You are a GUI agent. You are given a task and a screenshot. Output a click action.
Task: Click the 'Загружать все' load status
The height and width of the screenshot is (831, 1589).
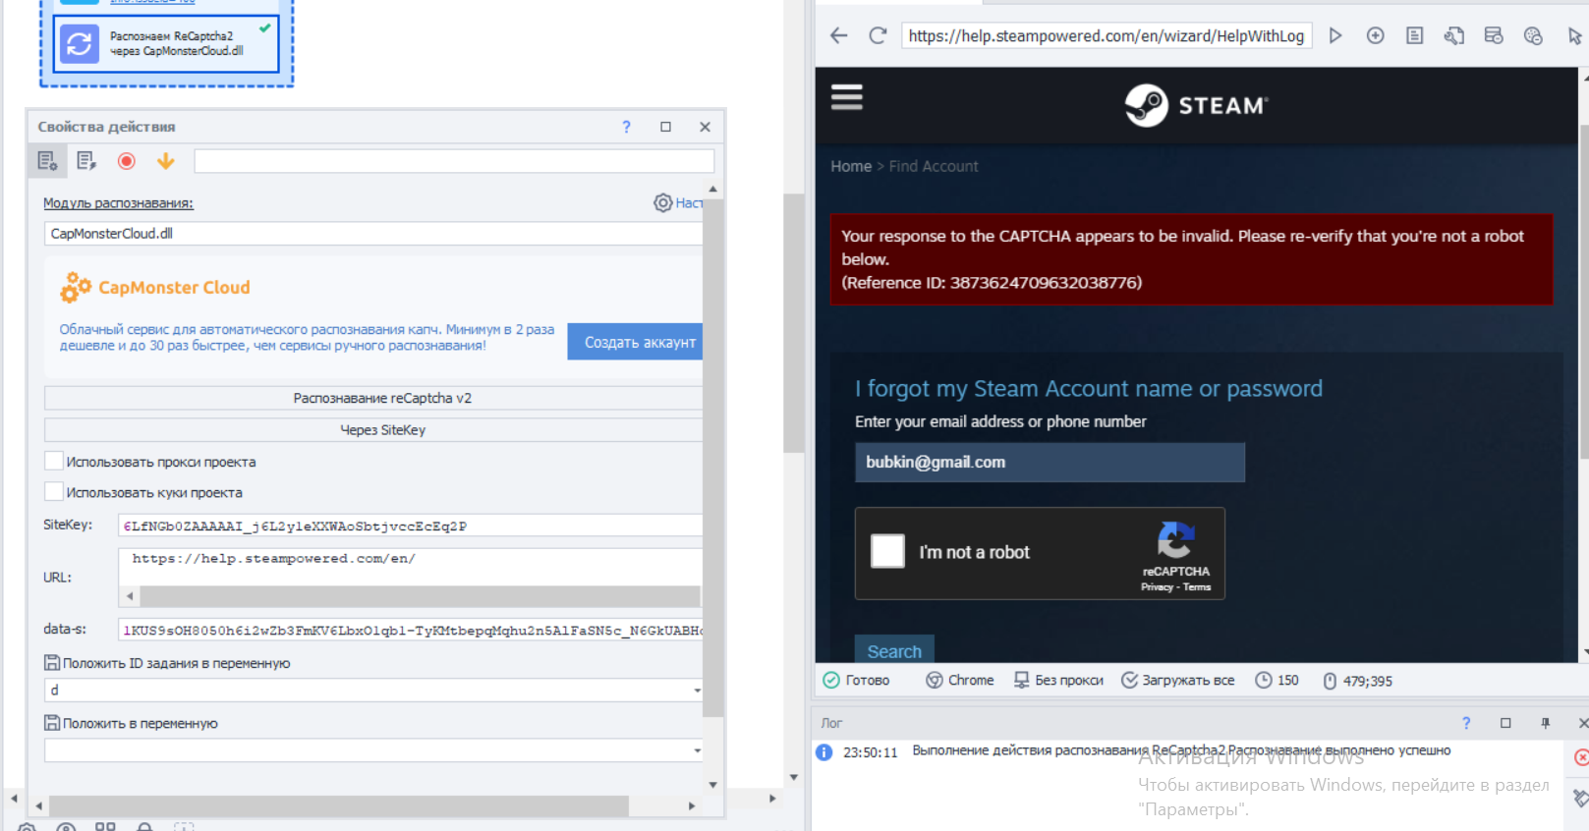point(1177,680)
